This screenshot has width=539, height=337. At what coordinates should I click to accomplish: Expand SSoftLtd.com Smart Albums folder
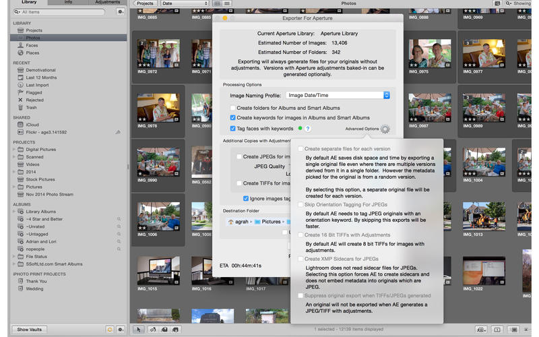(x=14, y=264)
